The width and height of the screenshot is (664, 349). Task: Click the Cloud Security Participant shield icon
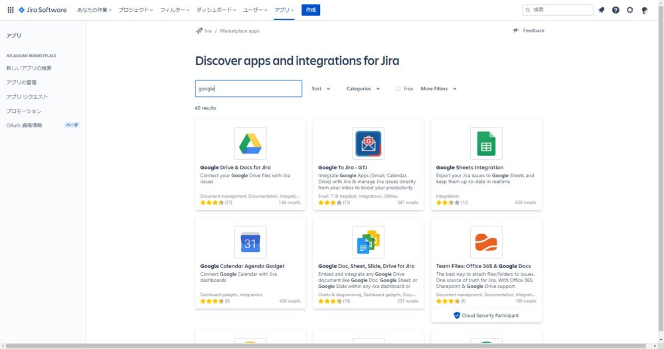coord(457,316)
